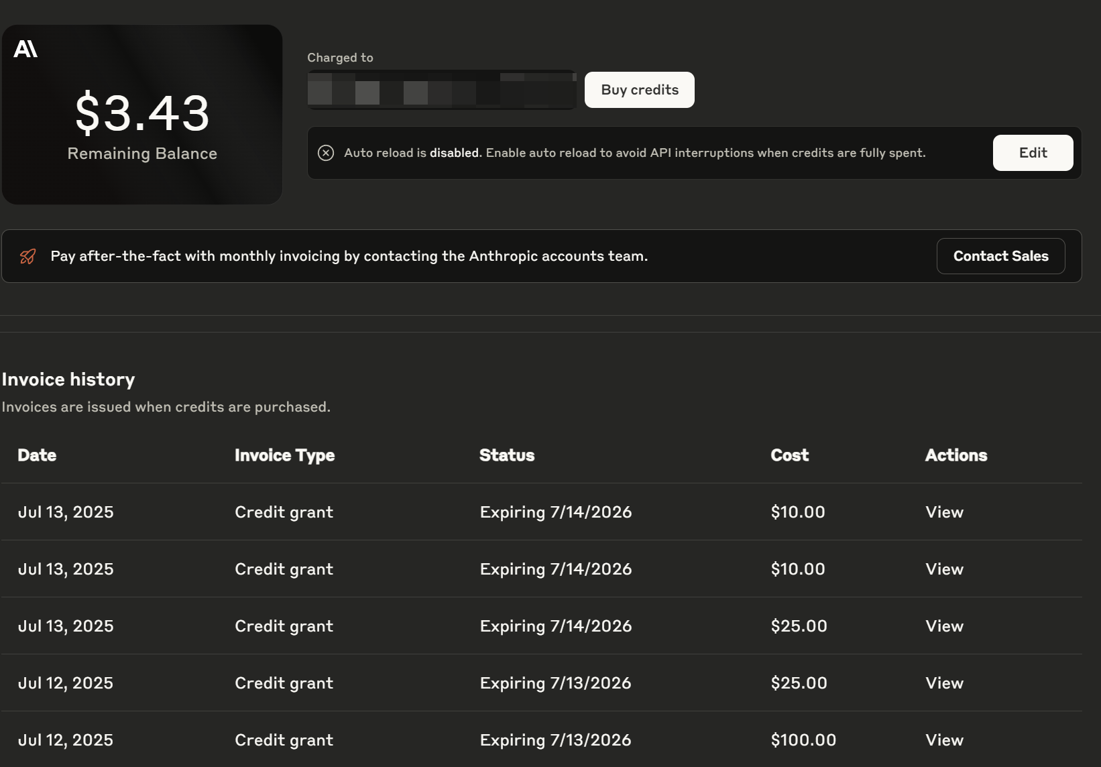The height and width of the screenshot is (767, 1101).
Task: Select the $3.43 remaining balance amount
Action: click(x=142, y=113)
